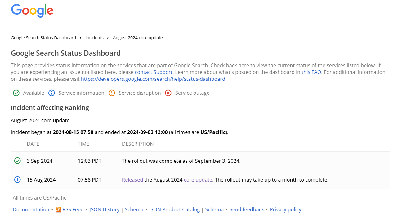Open the Released link in description
This screenshot has width=407, height=220.
pyautogui.click(x=132, y=180)
